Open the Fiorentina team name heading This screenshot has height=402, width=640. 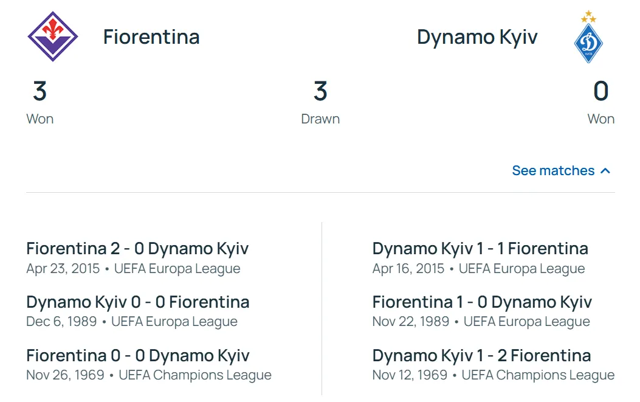click(151, 37)
